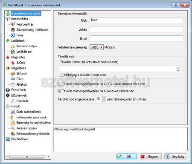Click the Csak szakértőknek tools icon
The height and width of the screenshot is (164, 192).
pyautogui.click(x=13, y=112)
